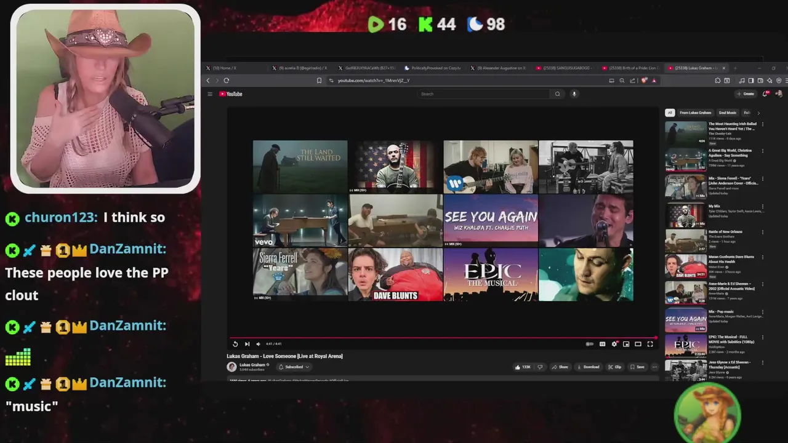The width and height of the screenshot is (788, 443).
Task: Open the YouTube guide hamburger menu
Action: pyautogui.click(x=210, y=94)
